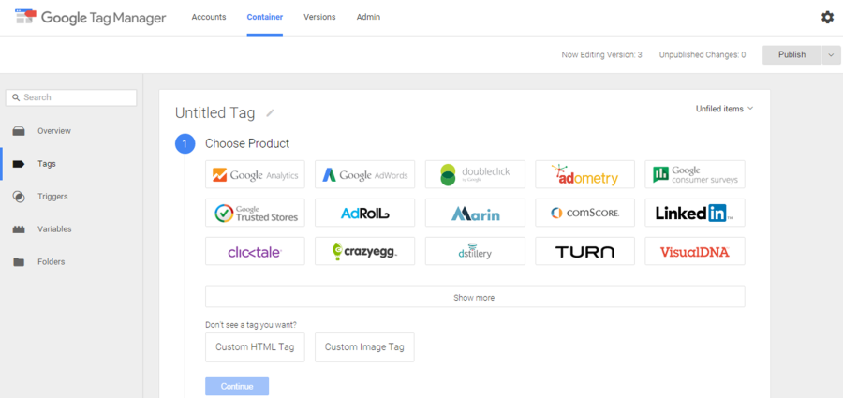Click the Unpublished Changes: 0 text
Image resolution: width=843 pixels, height=398 pixels.
(702, 55)
